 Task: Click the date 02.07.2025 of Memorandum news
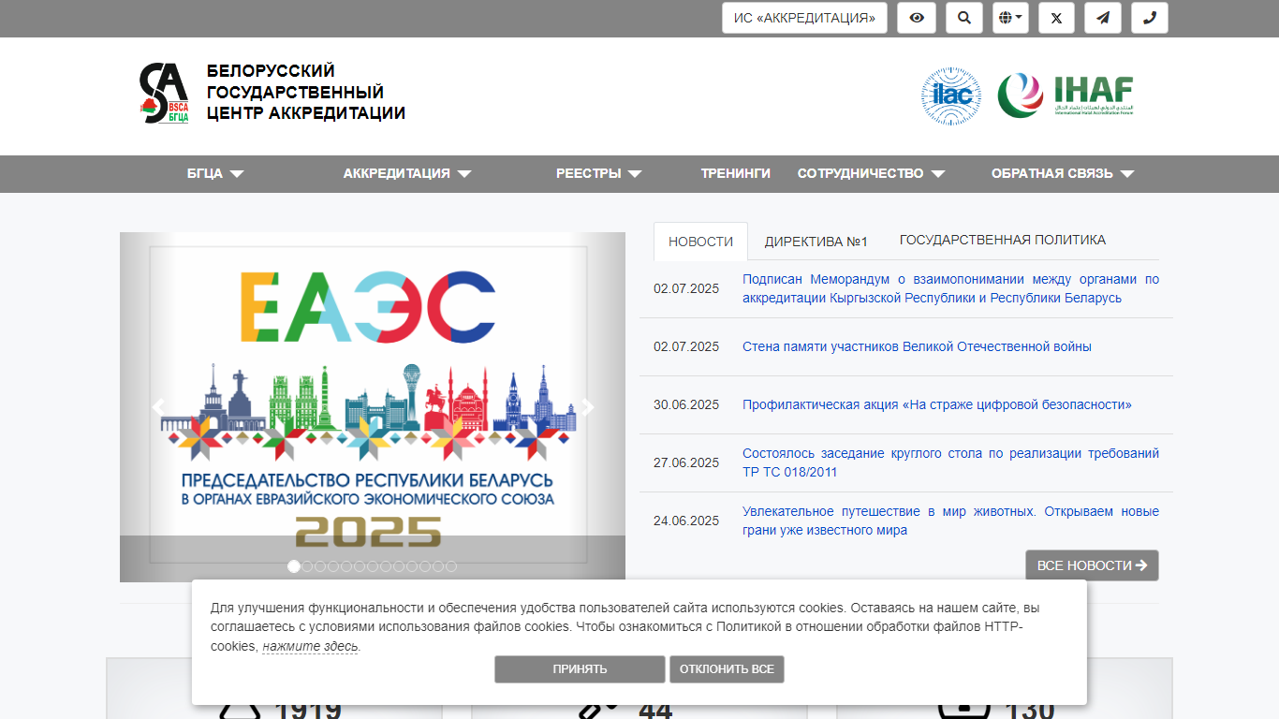click(x=686, y=288)
